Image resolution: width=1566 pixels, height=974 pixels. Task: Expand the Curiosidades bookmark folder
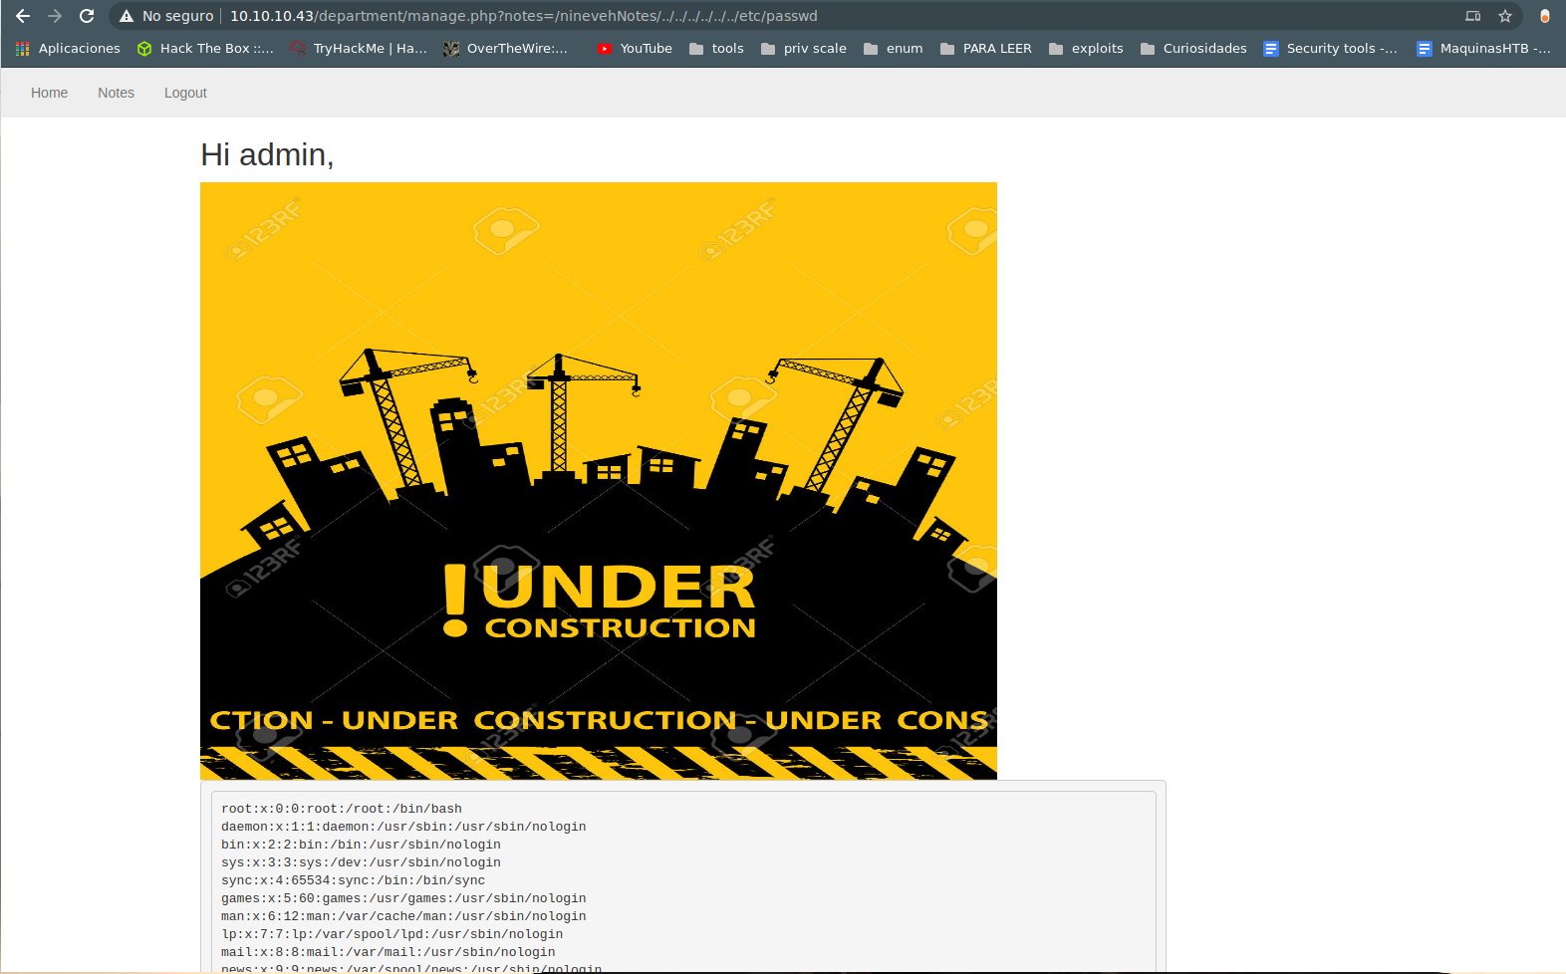pyautogui.click(x=1193, y=48)
